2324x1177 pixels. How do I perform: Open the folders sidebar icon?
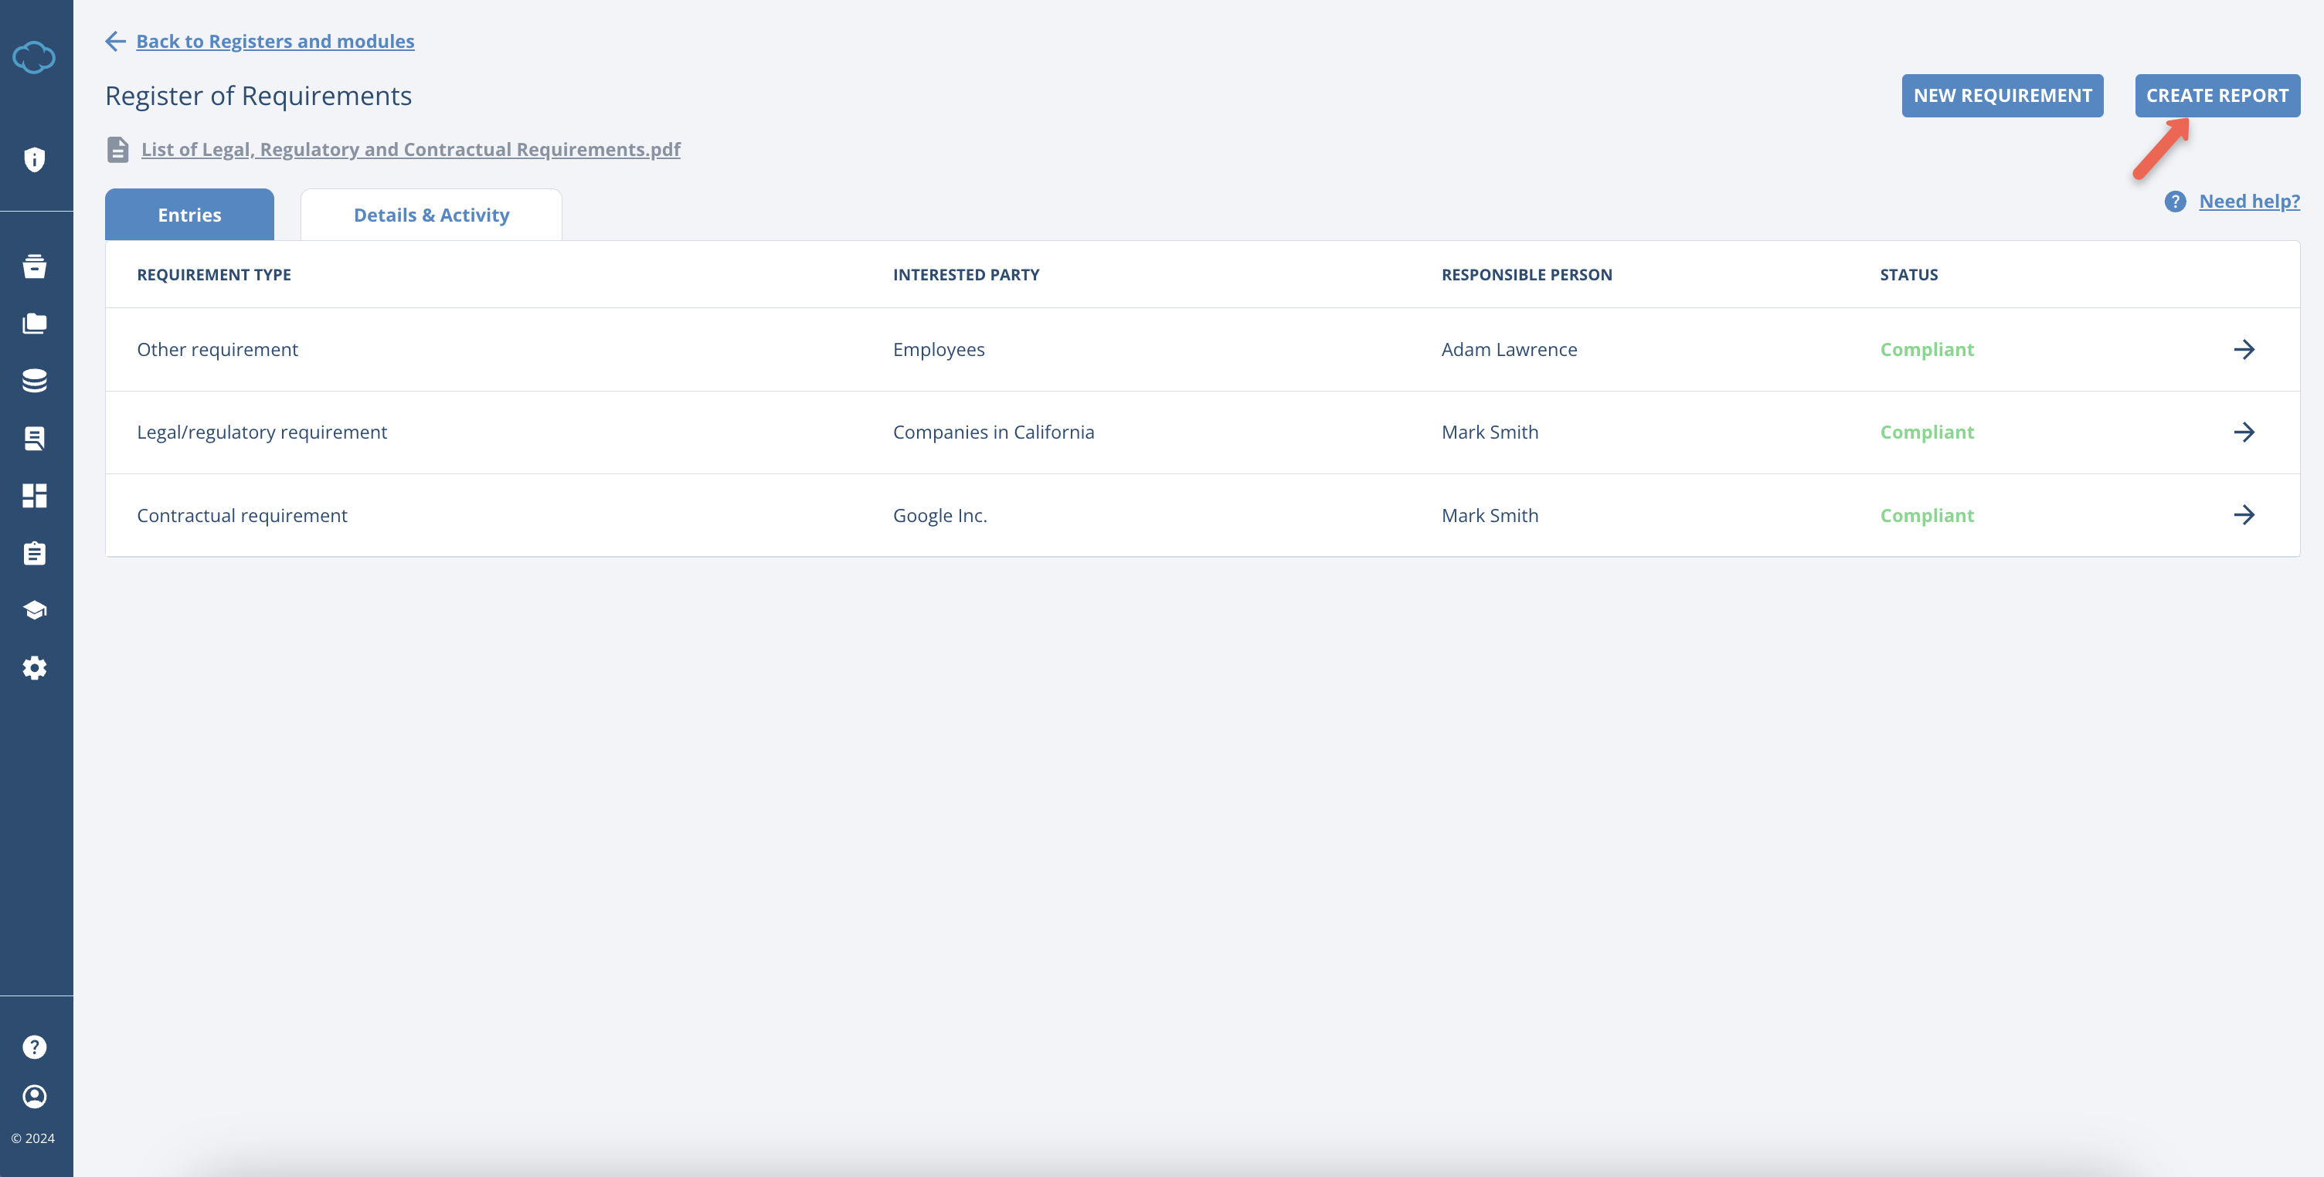coord(34,323)
